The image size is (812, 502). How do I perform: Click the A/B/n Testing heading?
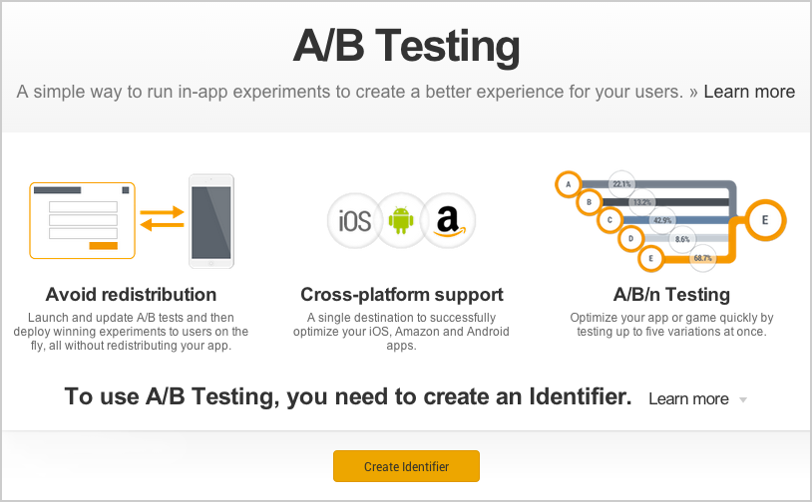(x=671, y=294)
